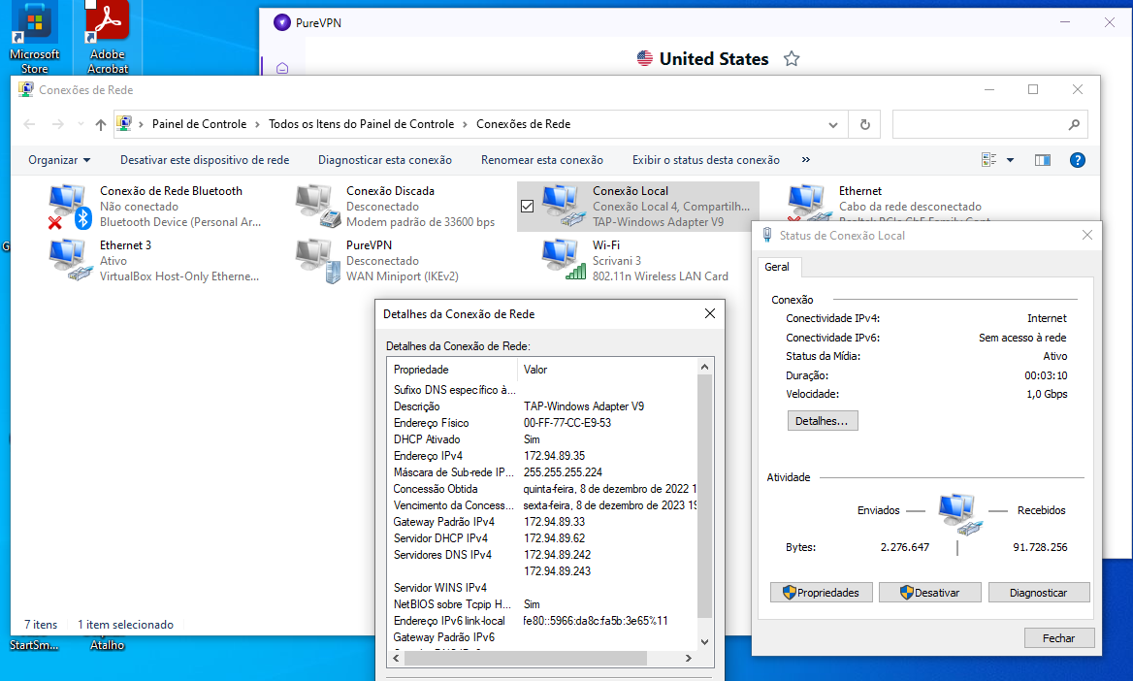The width and height of the screenshot is (1133, 681).
Task: Expand breadcrumb arrow after Painel de Controle
Action: [257, 124]
